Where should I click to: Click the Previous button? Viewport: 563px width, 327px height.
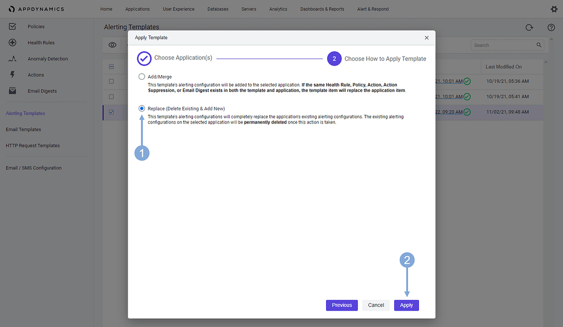click(341, 305)
